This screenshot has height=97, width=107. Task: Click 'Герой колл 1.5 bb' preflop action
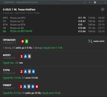tap(53, 48)
